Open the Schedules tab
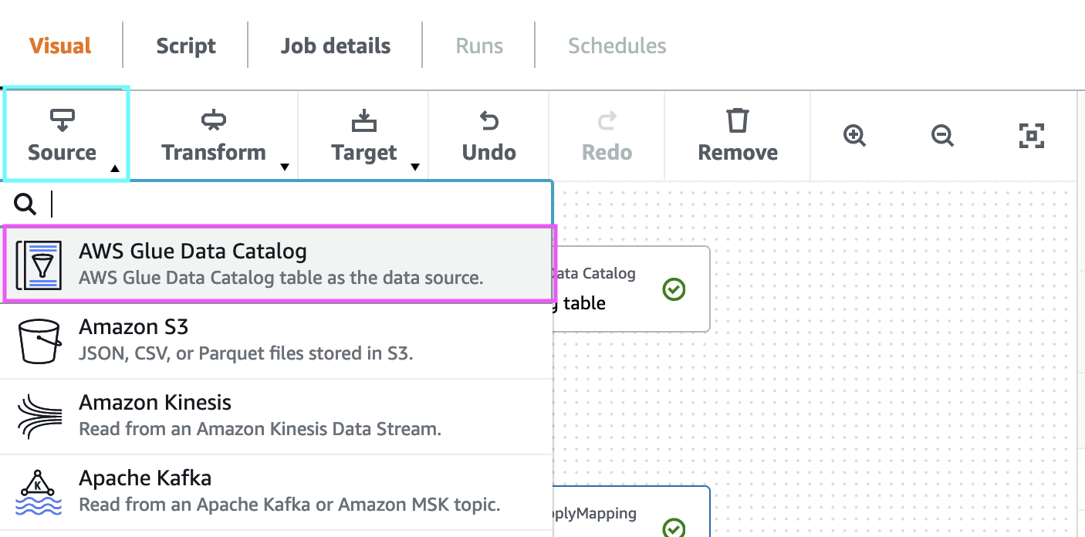Screen dimensions: 1085x537 (x=617, y=46)
